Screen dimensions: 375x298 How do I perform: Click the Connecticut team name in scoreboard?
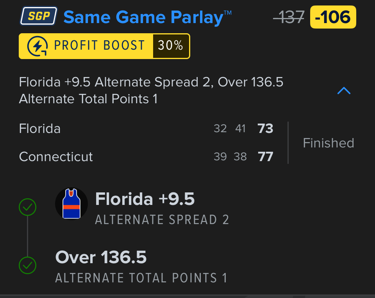click(x=56, y=157)
